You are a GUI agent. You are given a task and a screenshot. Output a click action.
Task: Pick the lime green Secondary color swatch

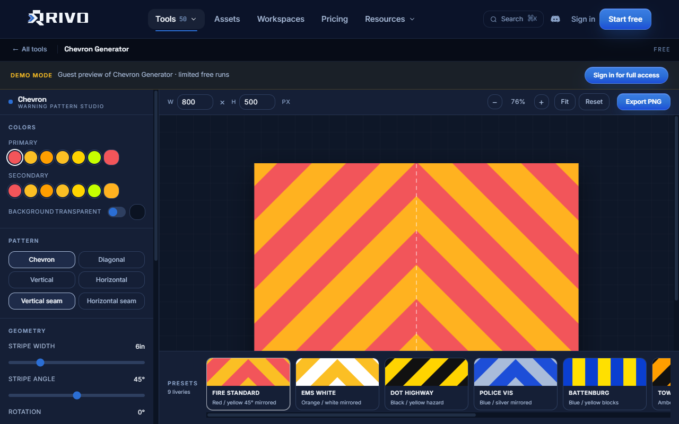click(94, 191)
